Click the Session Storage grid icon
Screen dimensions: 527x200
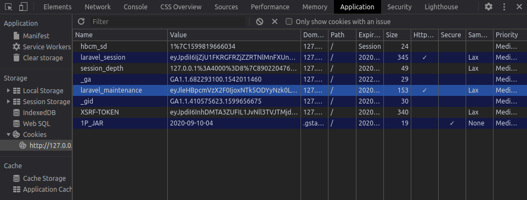coord(17,101)
